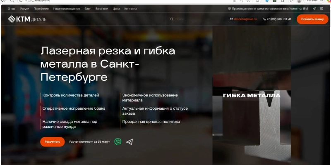This screenshot has height=165, width=331.
Task: Click the ktmdetal@mail.ru email link
Action: [245, 19]
